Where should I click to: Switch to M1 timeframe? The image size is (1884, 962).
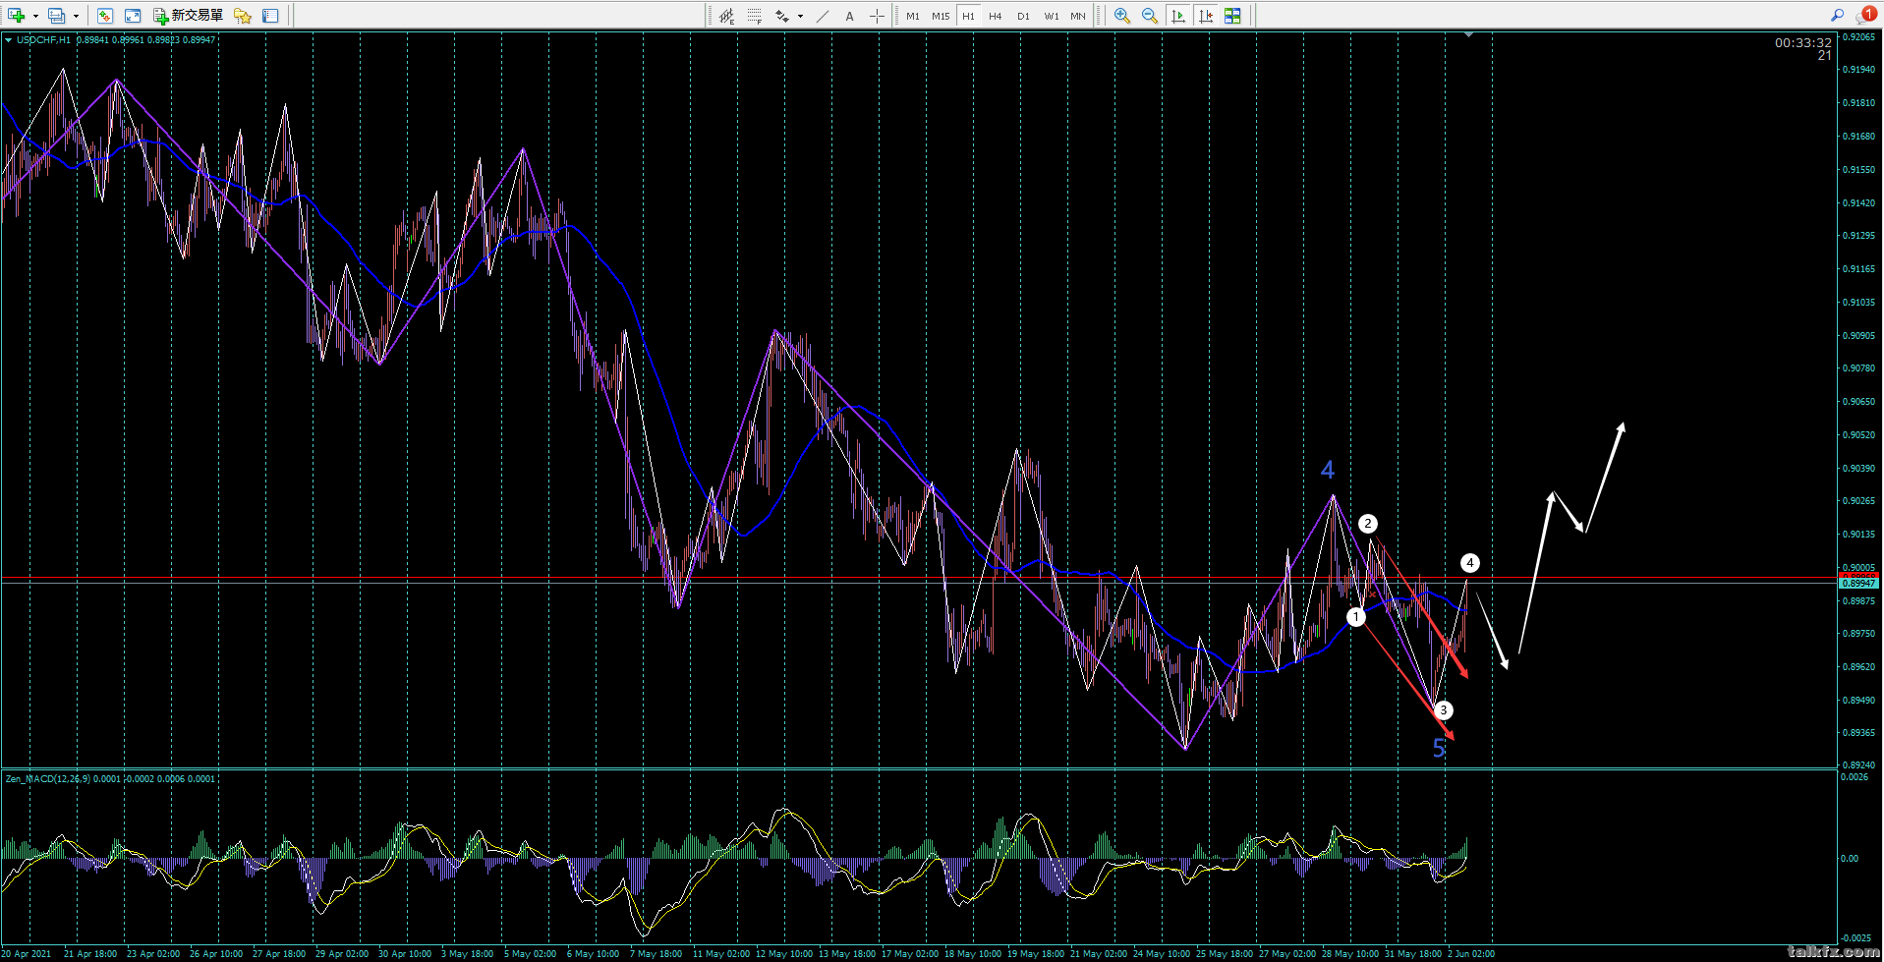click(913, 16)
